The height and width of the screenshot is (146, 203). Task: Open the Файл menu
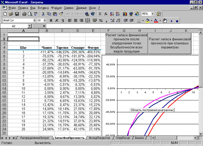click(12, 8)
